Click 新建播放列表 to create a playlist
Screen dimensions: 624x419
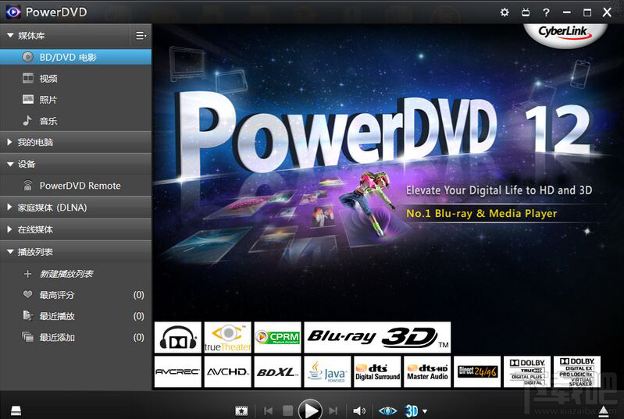[x=66, y=274]
